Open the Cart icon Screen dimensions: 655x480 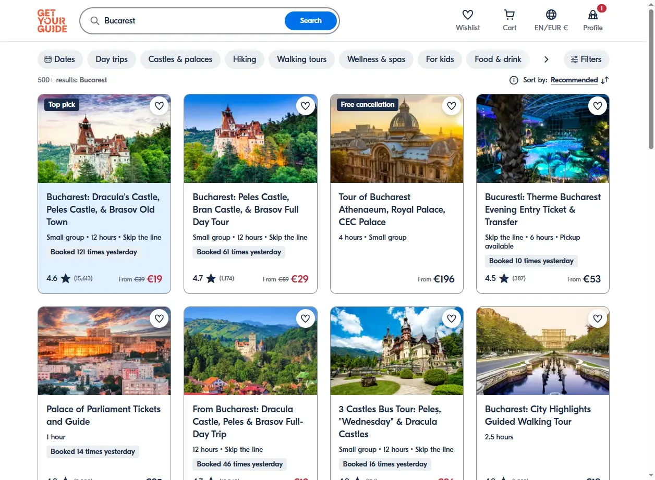click(510, 15)
